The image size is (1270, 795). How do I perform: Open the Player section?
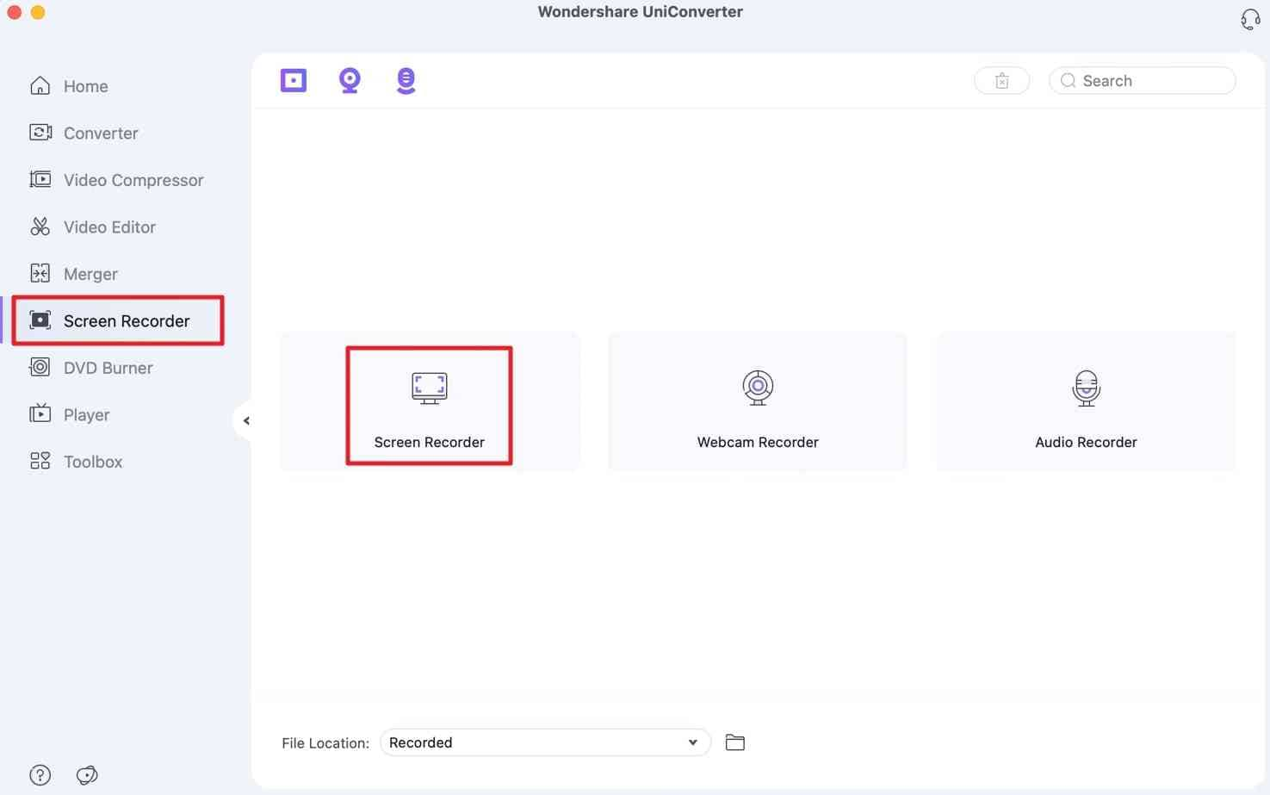[69, 414]
